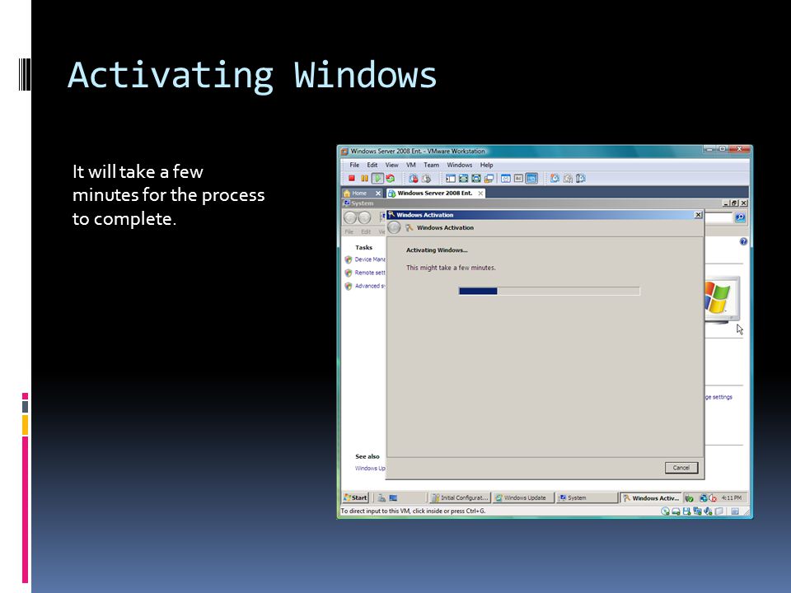The height and width of the screenshot is (593, 791).
Task: Click the Replay toolbar icon
Action: tap(581, 178)
